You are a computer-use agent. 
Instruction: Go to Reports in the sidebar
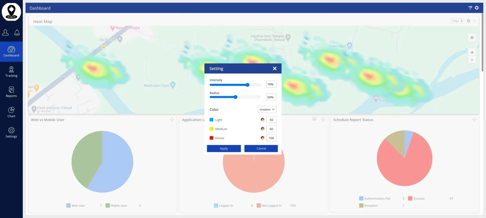coord(11,92)
